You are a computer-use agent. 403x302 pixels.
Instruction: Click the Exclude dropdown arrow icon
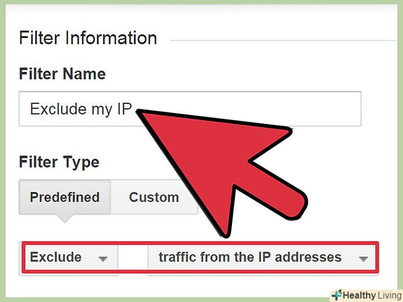(103, 259)
